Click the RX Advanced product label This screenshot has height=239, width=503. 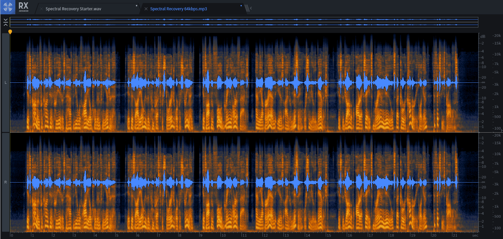[23, 7]
